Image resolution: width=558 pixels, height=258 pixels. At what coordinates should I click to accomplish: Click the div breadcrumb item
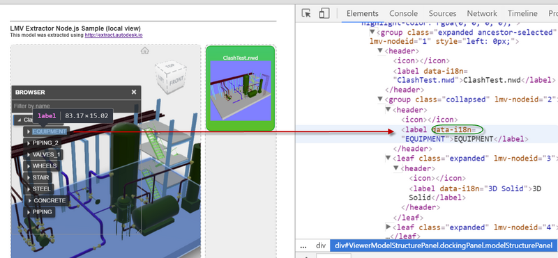[x=321, y=245]
